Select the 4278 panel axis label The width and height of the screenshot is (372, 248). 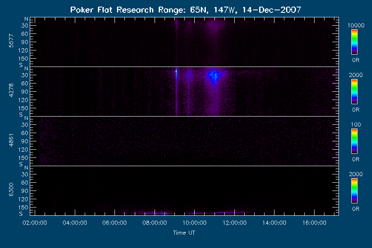tap(11, 90)
